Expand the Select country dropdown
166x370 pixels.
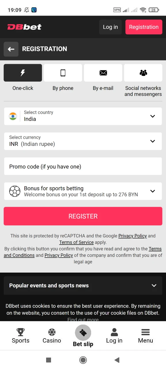(x=152, y=116)
